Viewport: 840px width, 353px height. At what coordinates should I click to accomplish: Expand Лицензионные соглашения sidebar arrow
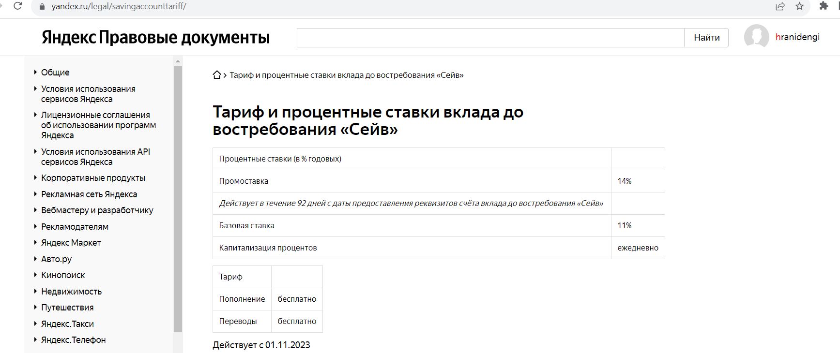[35, 115]
